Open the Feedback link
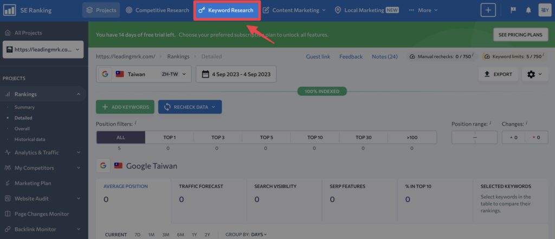 pyautogui.click(x=351, y=57)
